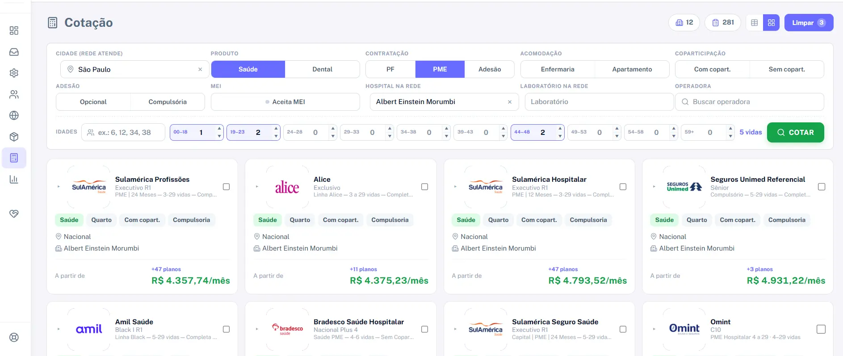Expand the Seguros Unimed Referencial card arrow
Screen dimensions: 843x356
pos(654,187)
